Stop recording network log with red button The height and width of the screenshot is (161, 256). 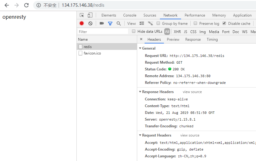pos(82,23)
